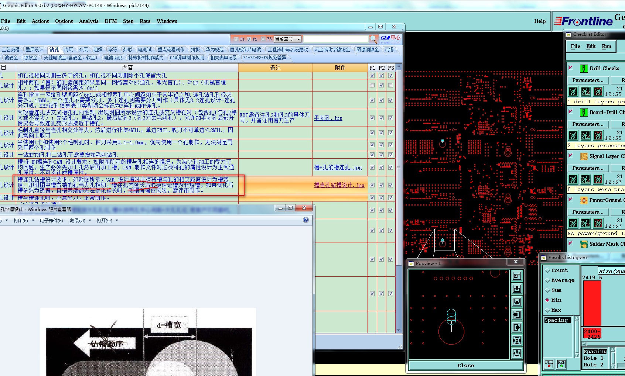Click first run icon under Power/Ground Checks
Viewport: 625px width, 376px height.
tap(573, 223)
